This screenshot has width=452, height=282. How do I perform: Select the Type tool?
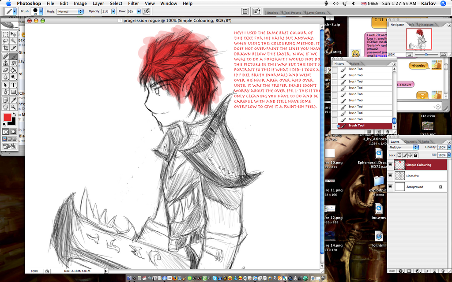[x=13, y=85]
